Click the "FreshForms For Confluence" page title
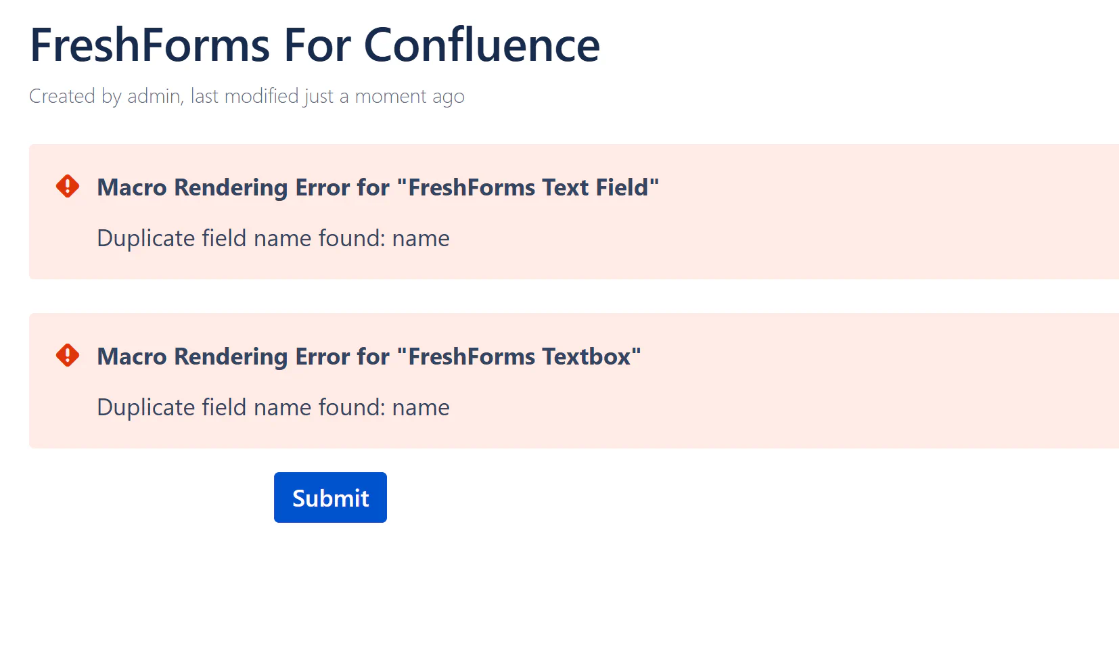The height and width of the screenshot is (650, 1119). [x=315, y=45]
